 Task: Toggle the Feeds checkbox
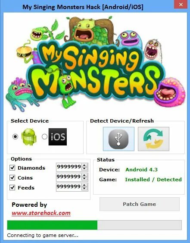point(12,187)
